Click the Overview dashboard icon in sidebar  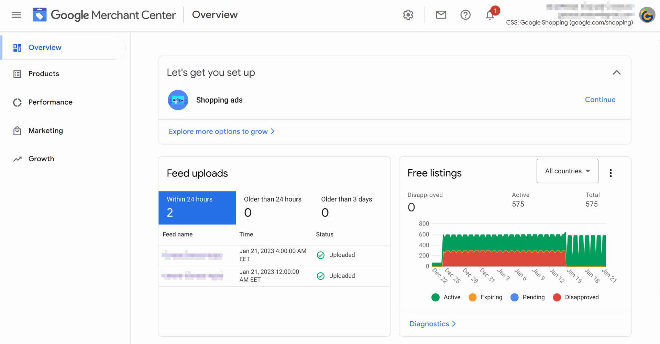coord(17,48)
